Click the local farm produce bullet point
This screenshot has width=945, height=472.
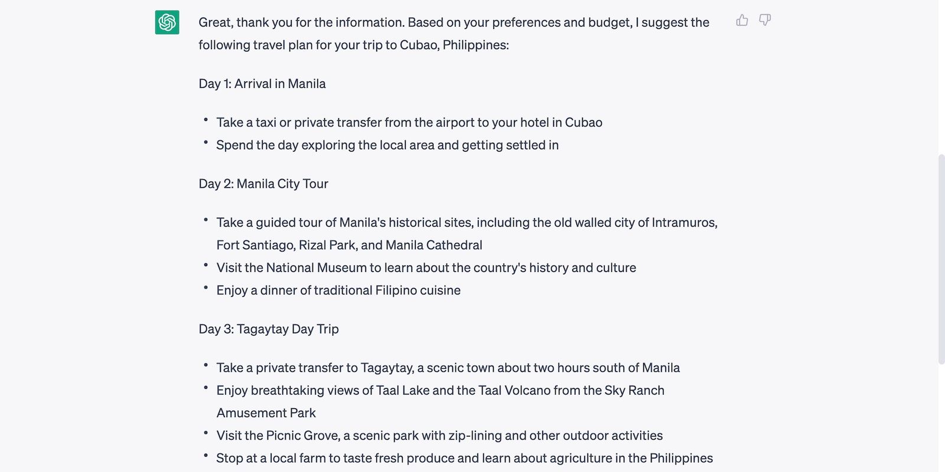tap(464, 458)
